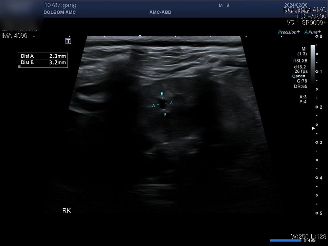Select the Dist B 3.2mm measurement row
328x246 pixels.
point(43,62)
